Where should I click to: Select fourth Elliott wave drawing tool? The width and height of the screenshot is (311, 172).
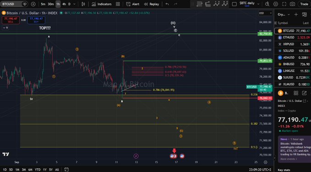[225, 4]
